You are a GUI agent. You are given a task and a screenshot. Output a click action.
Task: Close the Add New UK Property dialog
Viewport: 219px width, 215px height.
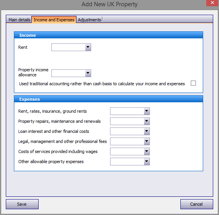(x=212, y=3)
